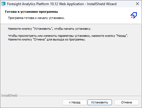Close the InstallShield Wizard window

[x=137, y=4]
